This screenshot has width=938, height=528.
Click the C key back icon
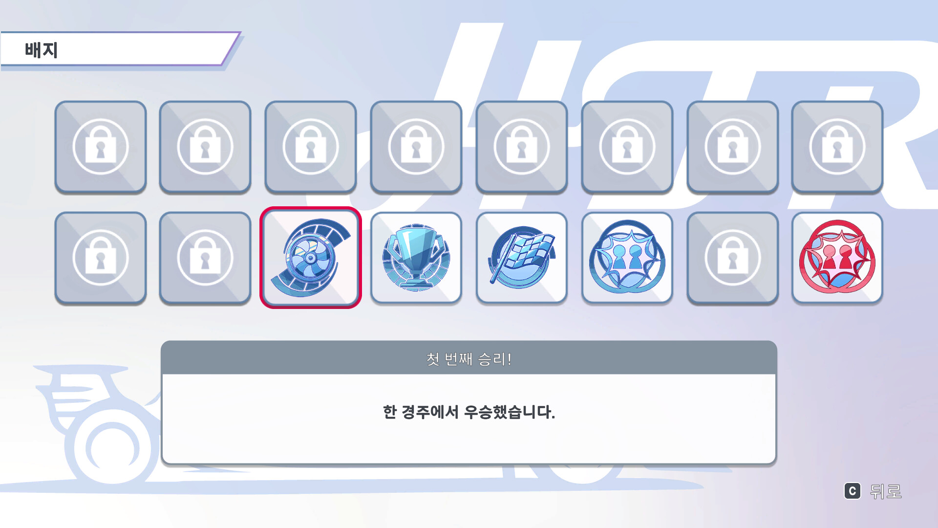(x=853, y=491)
